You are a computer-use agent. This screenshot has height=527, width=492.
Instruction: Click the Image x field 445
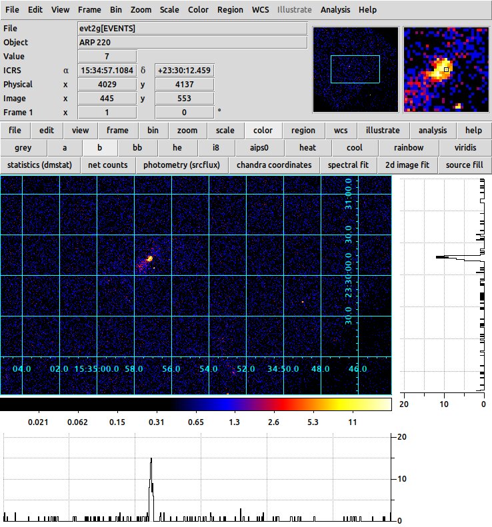click(x=107, y=99)
